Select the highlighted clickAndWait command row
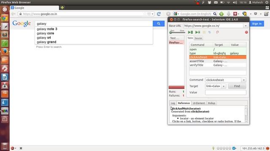This screenshot has height=151, width=270. coord(218,57)
